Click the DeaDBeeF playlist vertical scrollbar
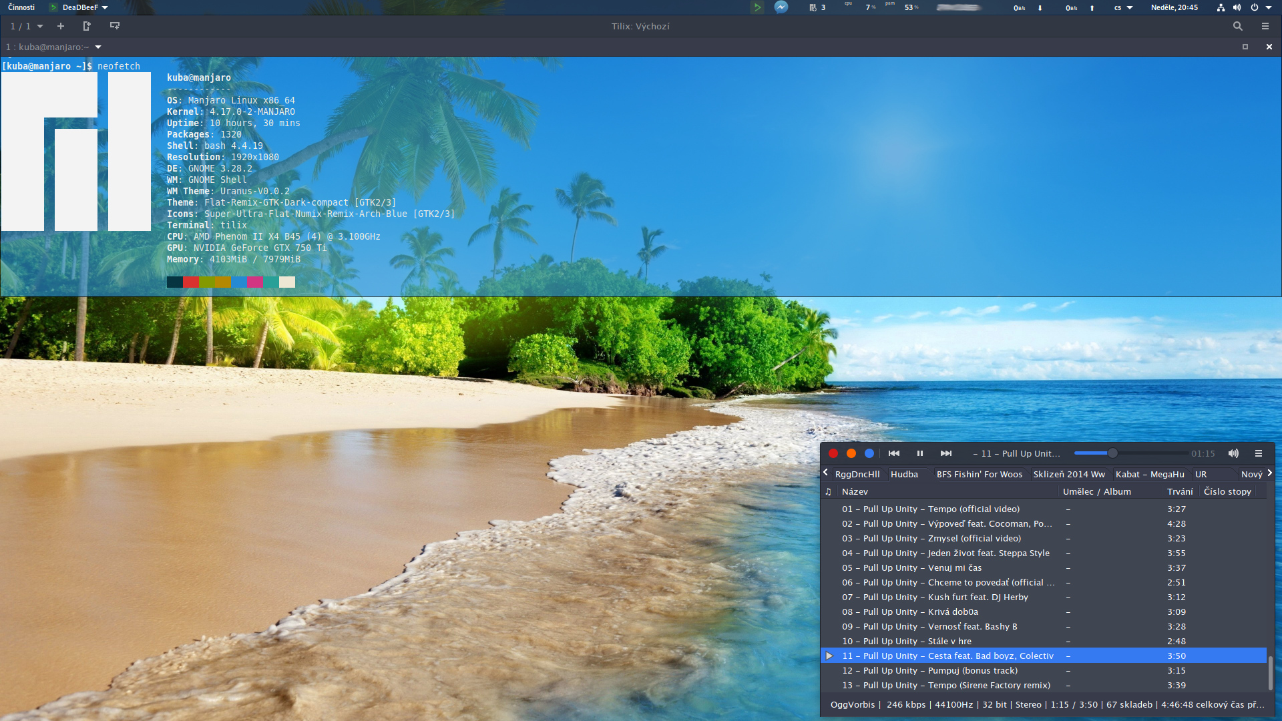The height and width of the screenshot is (721, 1282). pos(1270,673)
